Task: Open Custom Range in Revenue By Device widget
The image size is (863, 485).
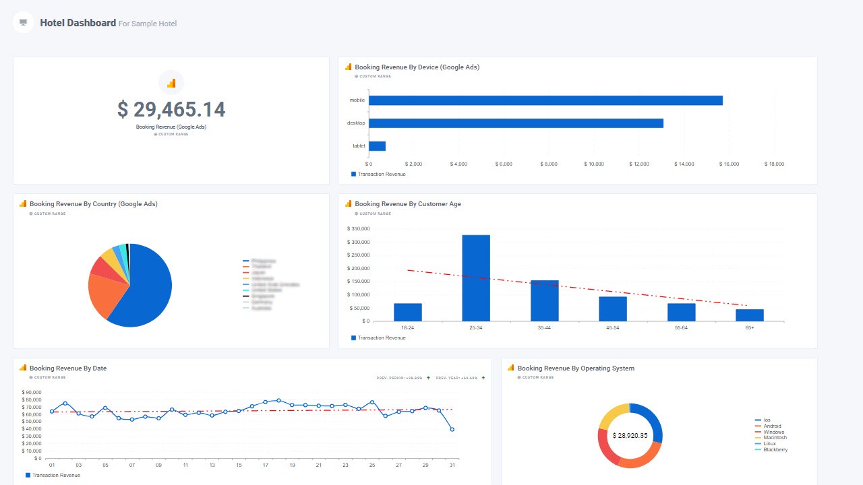Action: [x=373, y=76]
